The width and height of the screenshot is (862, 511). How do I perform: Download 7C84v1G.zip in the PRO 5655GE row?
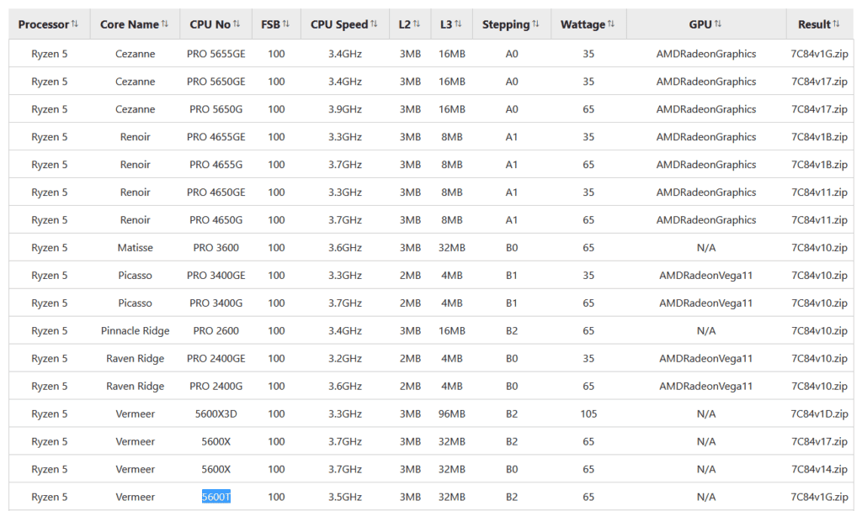coord(818,54)
